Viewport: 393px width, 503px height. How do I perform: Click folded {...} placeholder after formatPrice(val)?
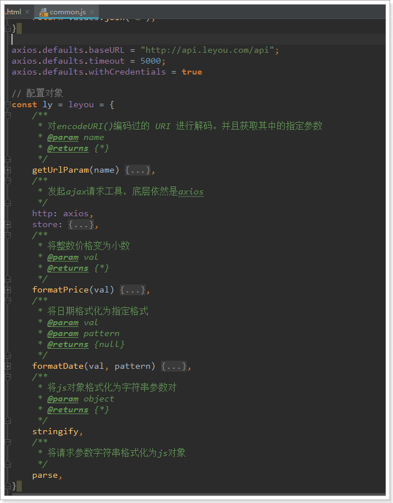(x=132, y=290)
